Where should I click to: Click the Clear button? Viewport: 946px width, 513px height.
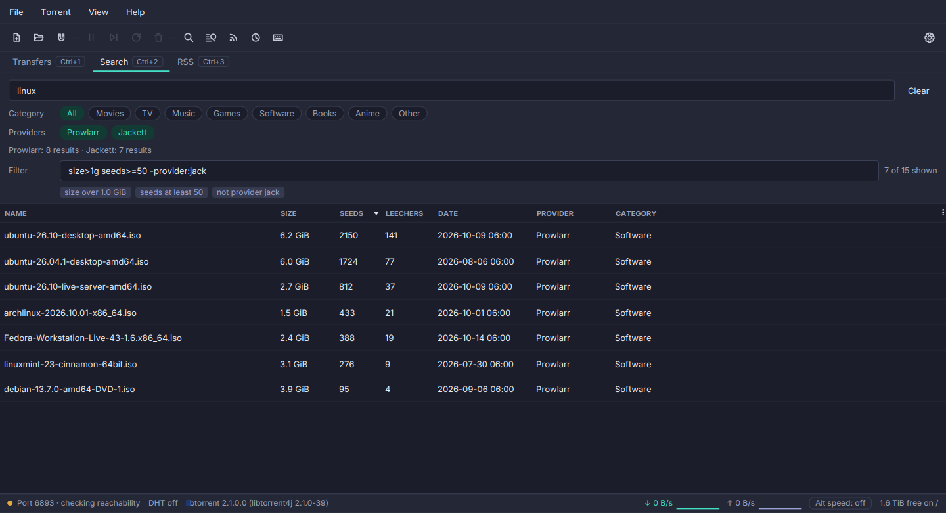(x=918, y=91)
